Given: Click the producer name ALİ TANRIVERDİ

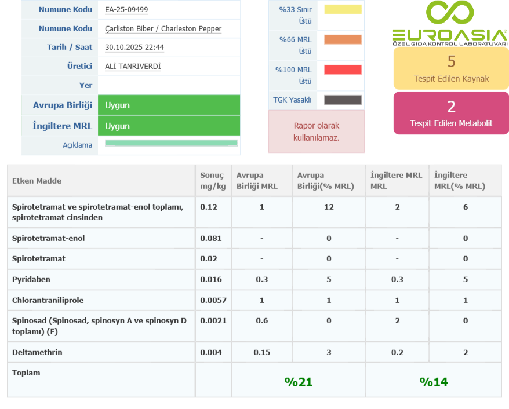Looking at the screenshot, I should point(133,67).
